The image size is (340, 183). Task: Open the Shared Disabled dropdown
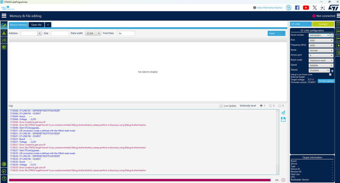319,70
